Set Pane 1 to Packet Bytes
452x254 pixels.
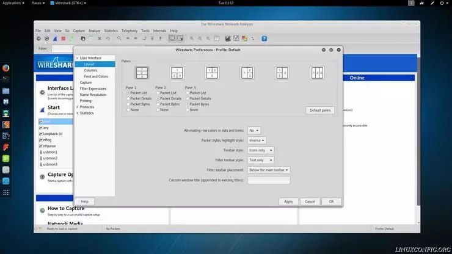128,104
